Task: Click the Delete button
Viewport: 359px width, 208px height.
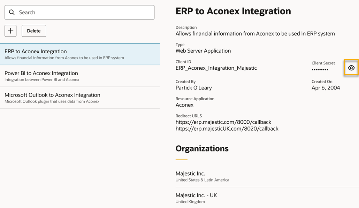Action: (x=34, y=31)
